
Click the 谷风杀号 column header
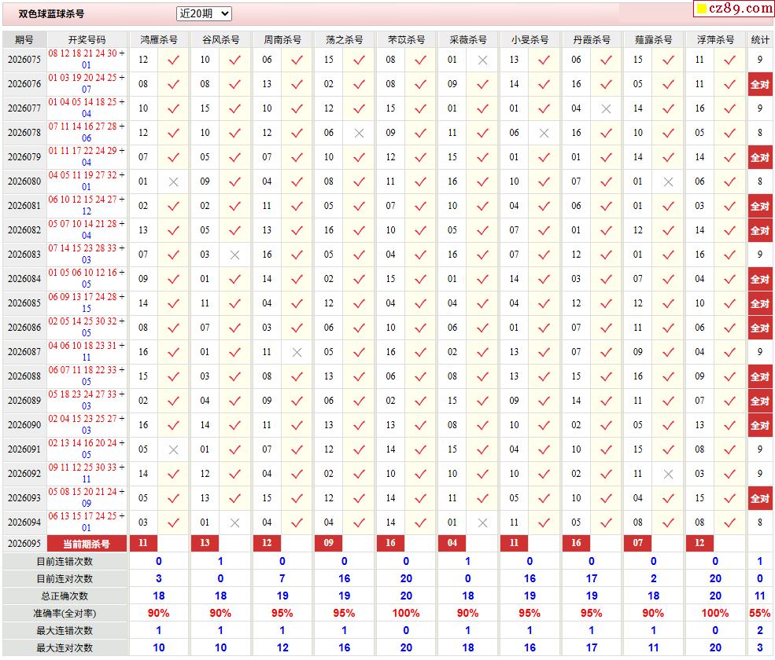[220, 39]
